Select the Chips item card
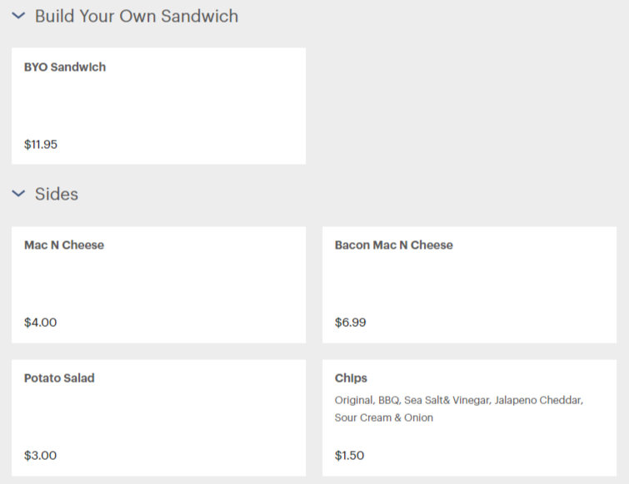The height and width of the screenshot is (484, 629). tap(469, 417)
